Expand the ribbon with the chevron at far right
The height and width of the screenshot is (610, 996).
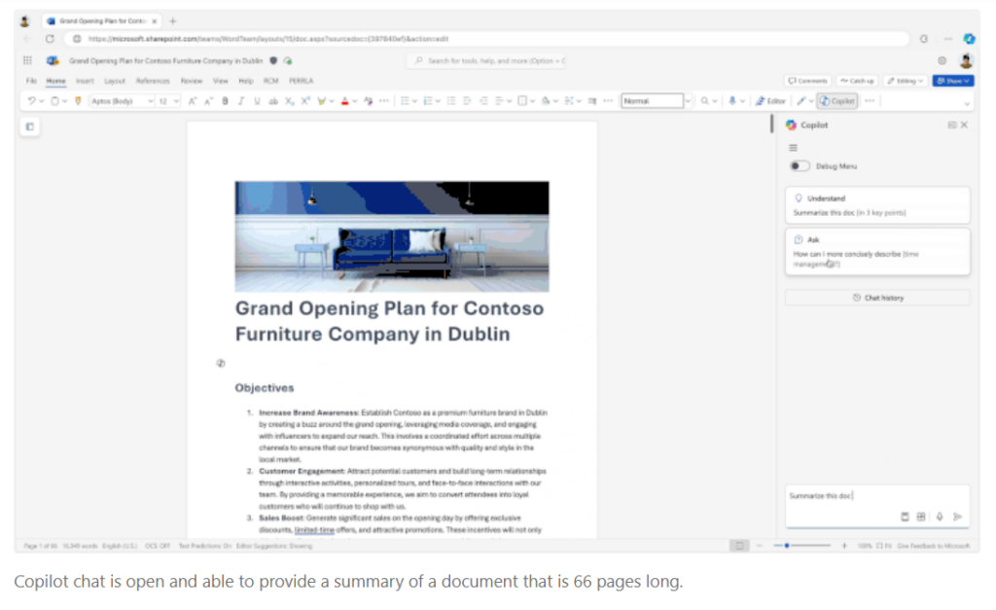pos(967,103)
